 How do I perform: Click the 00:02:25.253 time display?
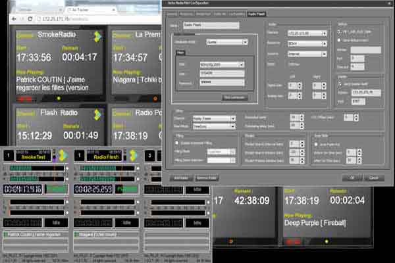(93, 189)
